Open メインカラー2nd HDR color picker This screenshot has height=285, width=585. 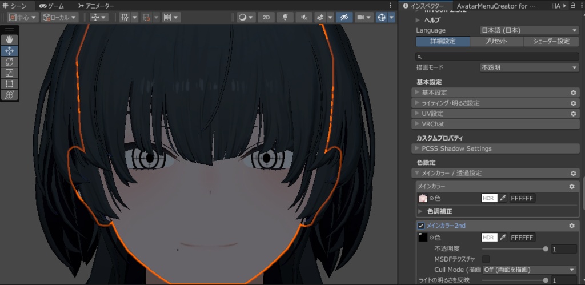pos(490,237)
